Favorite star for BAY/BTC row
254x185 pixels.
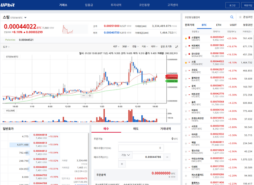[x=186, y=47]
